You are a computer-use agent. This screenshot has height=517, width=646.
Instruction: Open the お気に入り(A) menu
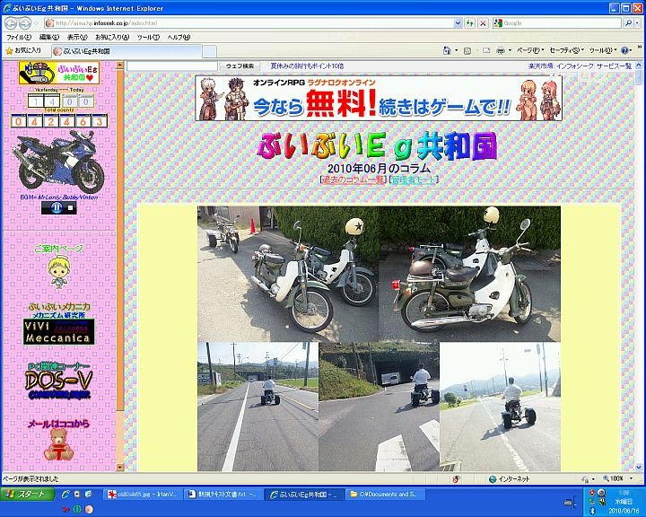click(x=112, y=37)
